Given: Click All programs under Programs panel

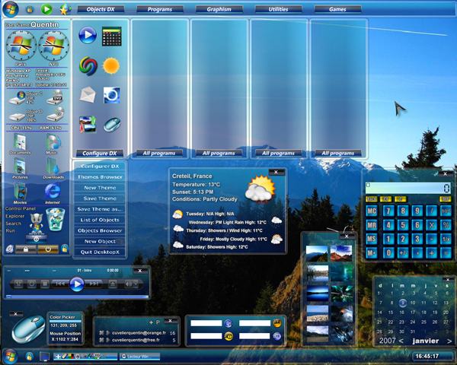Looking at the screenshot, I should tap(159, 153).
